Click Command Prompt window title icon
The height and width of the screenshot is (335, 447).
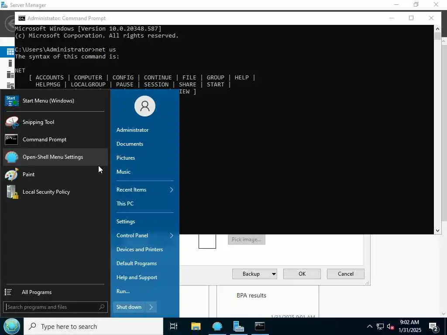(22, 18)
